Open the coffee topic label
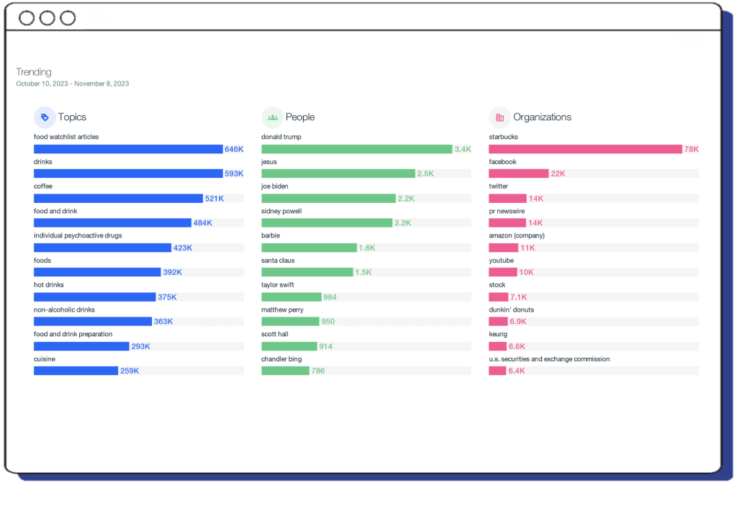 coord(43,186)
